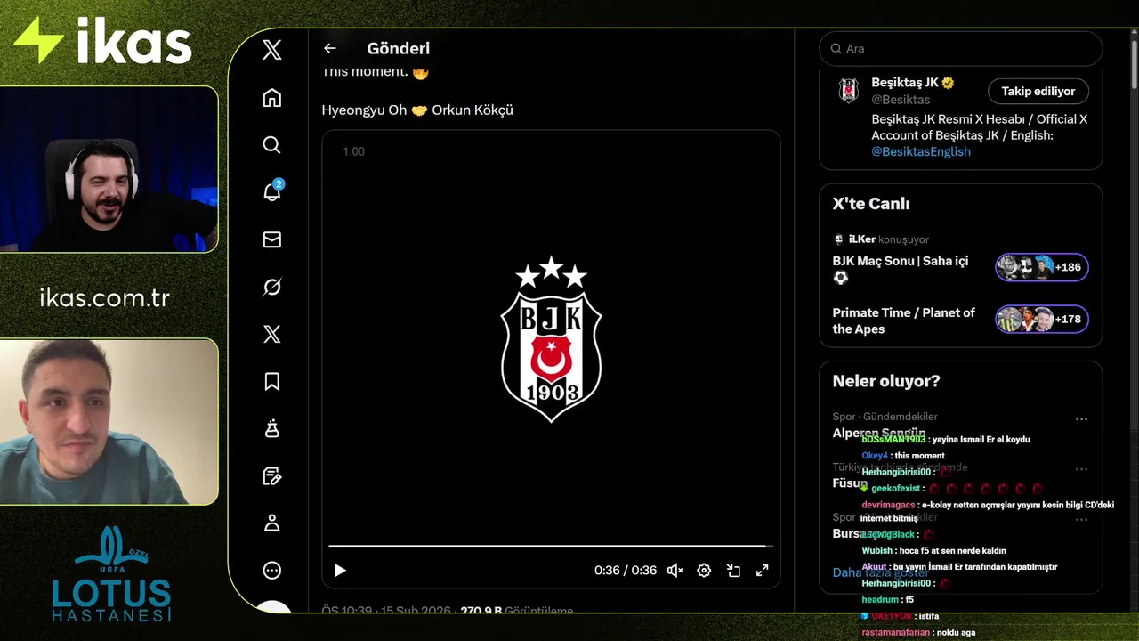
Task: Click the 1.00 playback speed label
Action: (x=353, y=151)
